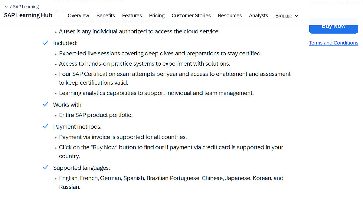The width and height of the screenshot is (363, 216).
Task: Open the Overview tab
Action: 78,15
